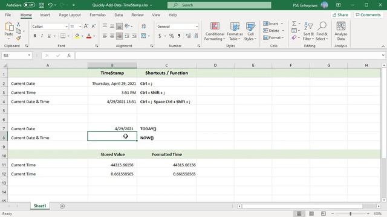Open the font name Calibri dropdown
The image size is (387, 217).
[x=67, y=27]
